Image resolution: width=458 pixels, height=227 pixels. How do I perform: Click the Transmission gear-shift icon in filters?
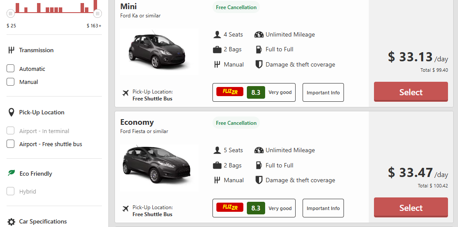[11, 50]
